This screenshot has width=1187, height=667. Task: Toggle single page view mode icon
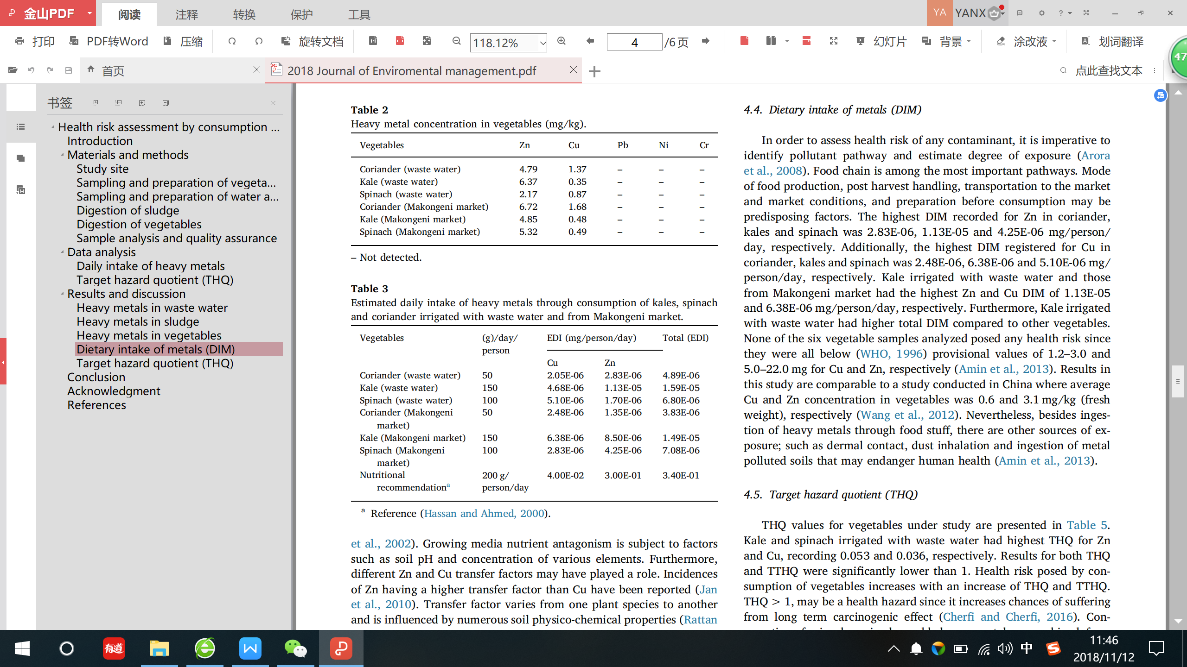coord(744,42)
